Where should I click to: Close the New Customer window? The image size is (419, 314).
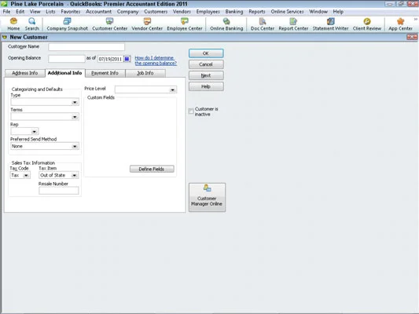[412, 37]
